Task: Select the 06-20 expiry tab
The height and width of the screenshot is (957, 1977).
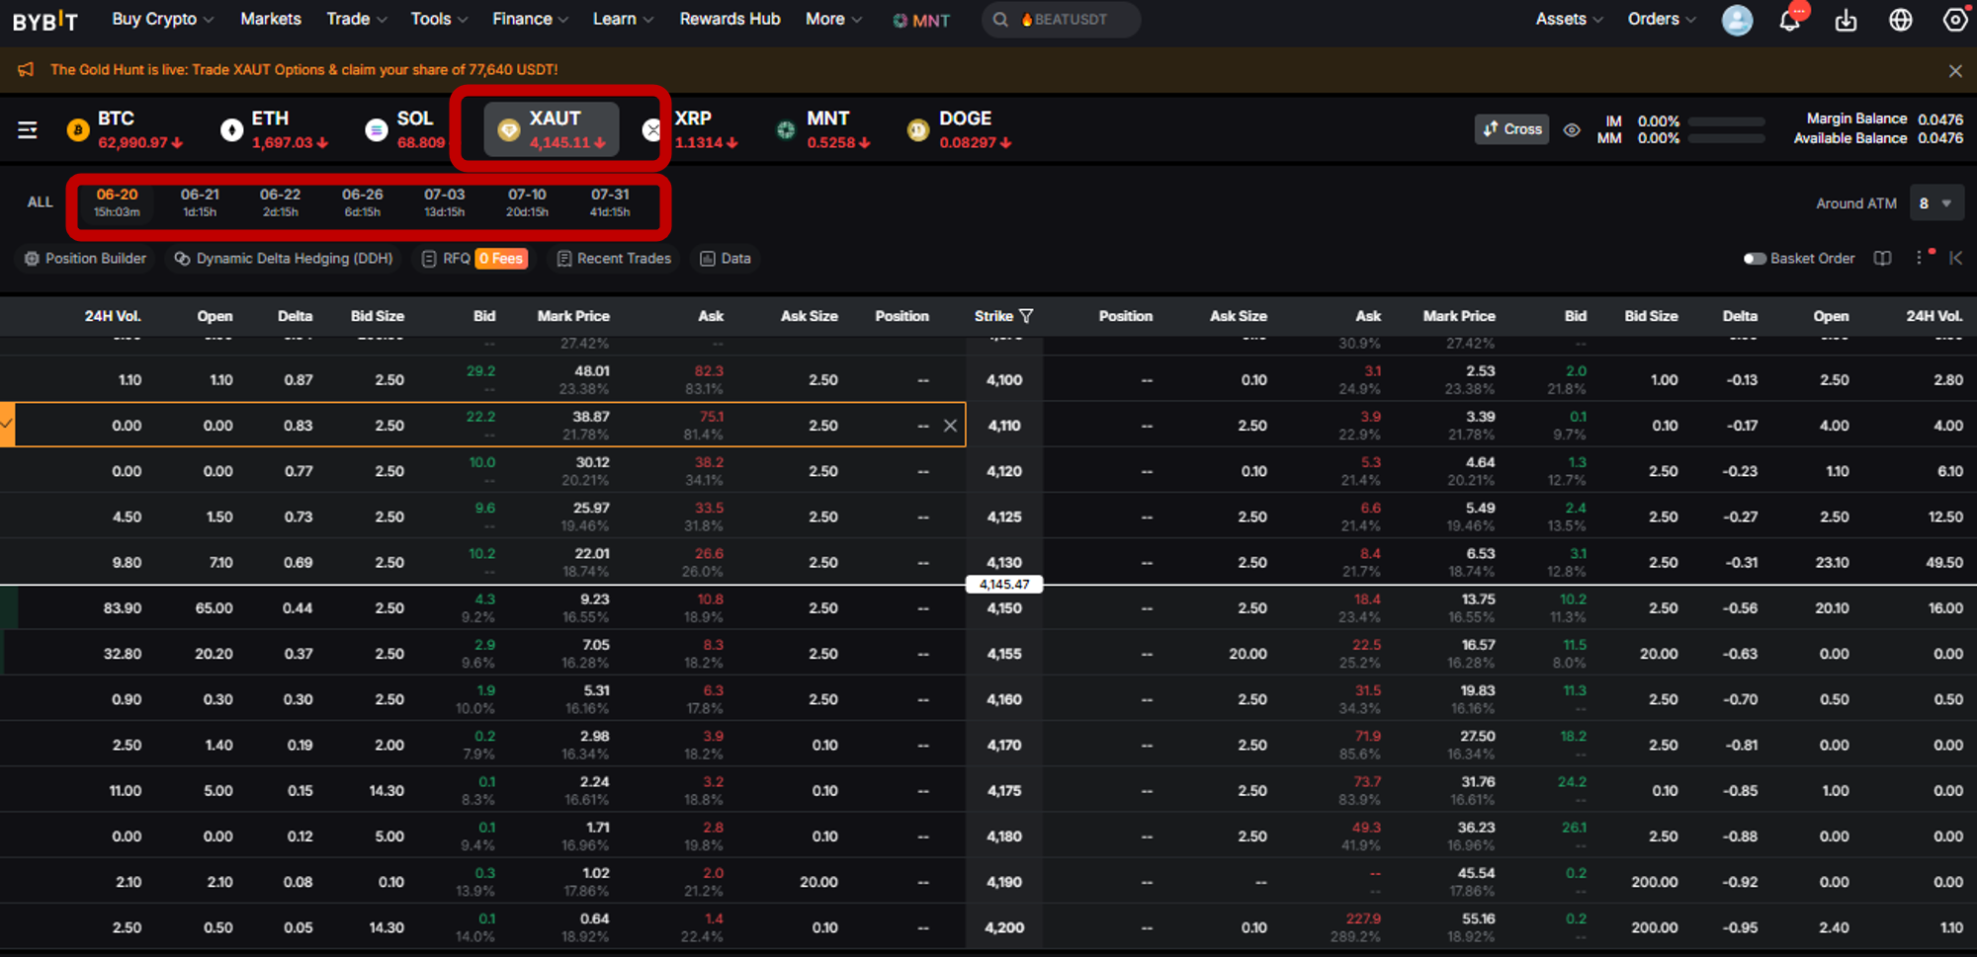Action: pos(117,202)
